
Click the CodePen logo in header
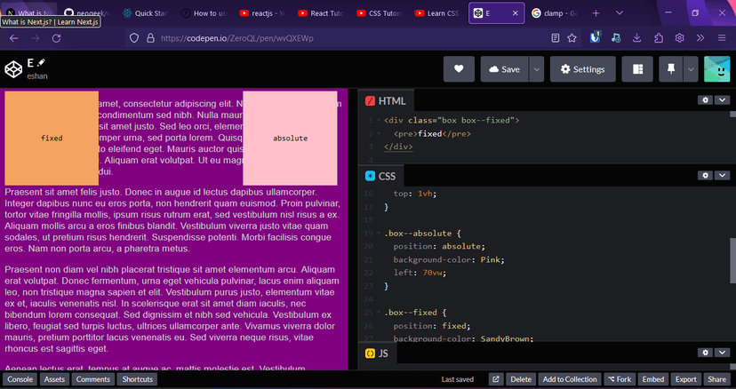coord(13,69)
